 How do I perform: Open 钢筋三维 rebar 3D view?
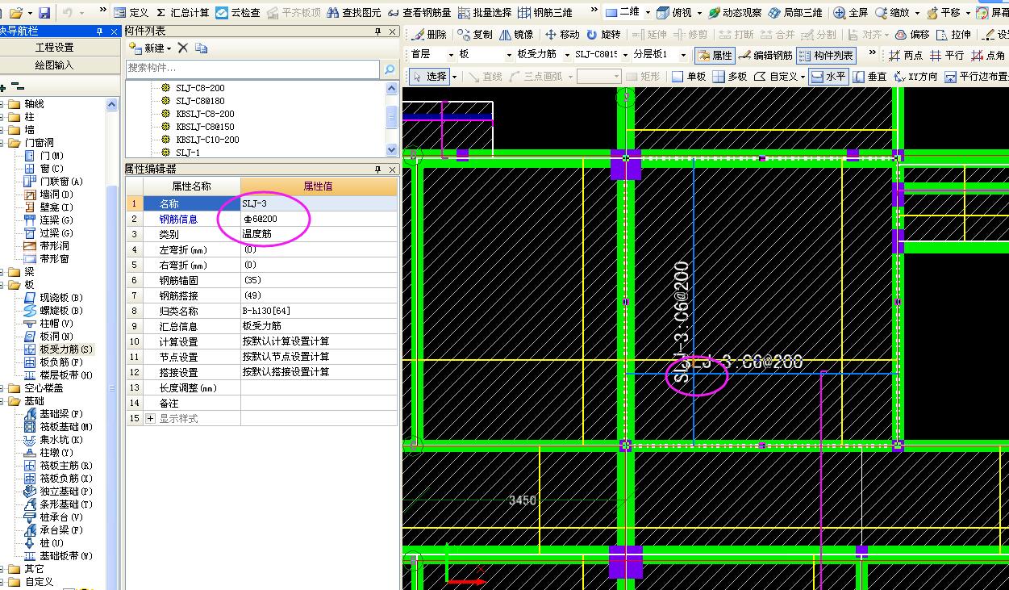tap(545, 13)
